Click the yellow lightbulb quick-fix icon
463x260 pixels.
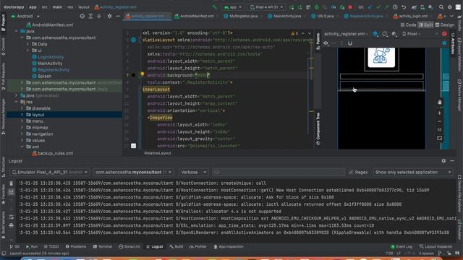coord(143,74)
